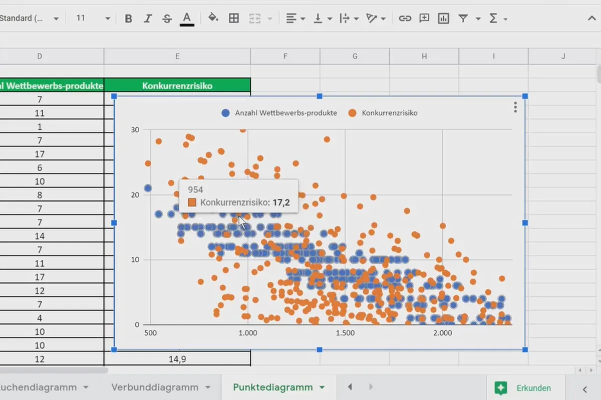The width and height of the screenshot is (601, 400).
Task: Collapse side panel with chevron arrow
Action: click(x=584, y=388)
